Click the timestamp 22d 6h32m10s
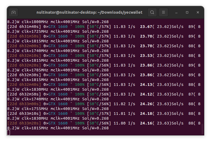This screenshot has width=211, height=143. 24,56
